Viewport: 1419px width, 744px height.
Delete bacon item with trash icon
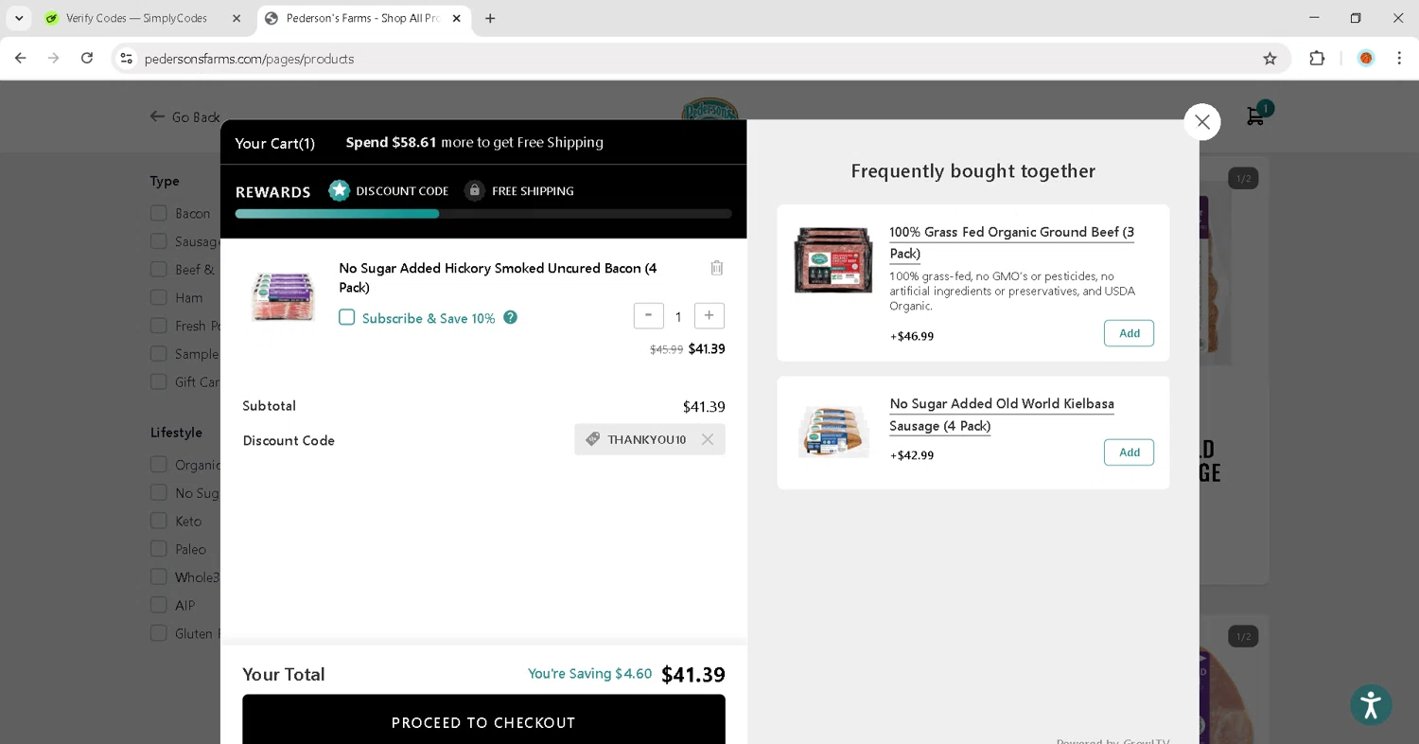tap(717, 268)
